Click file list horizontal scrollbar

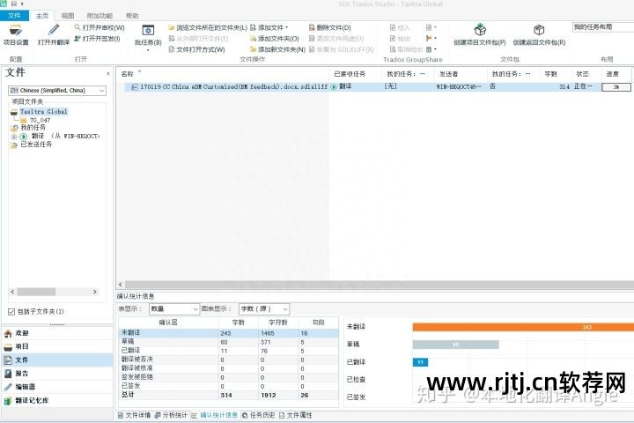pyautogui.click(x=379, y=285)
